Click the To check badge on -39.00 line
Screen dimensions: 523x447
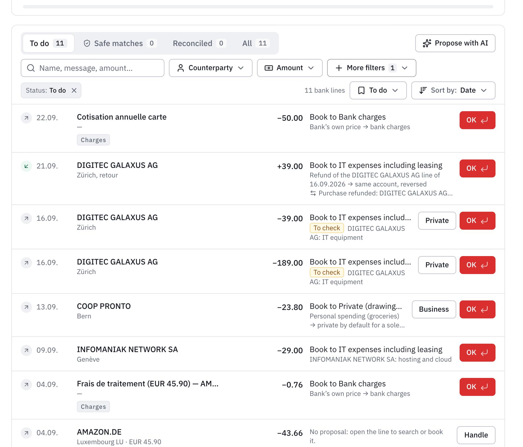tap(327, 228)
